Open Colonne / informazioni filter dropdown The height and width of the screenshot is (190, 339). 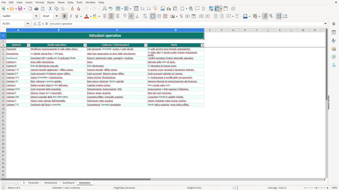(146, 45)
